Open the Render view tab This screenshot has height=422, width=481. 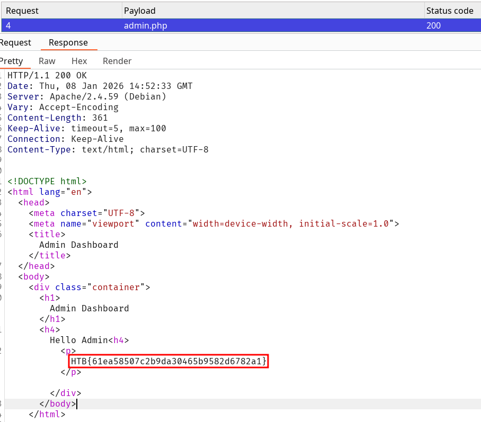tap(117, 61)
